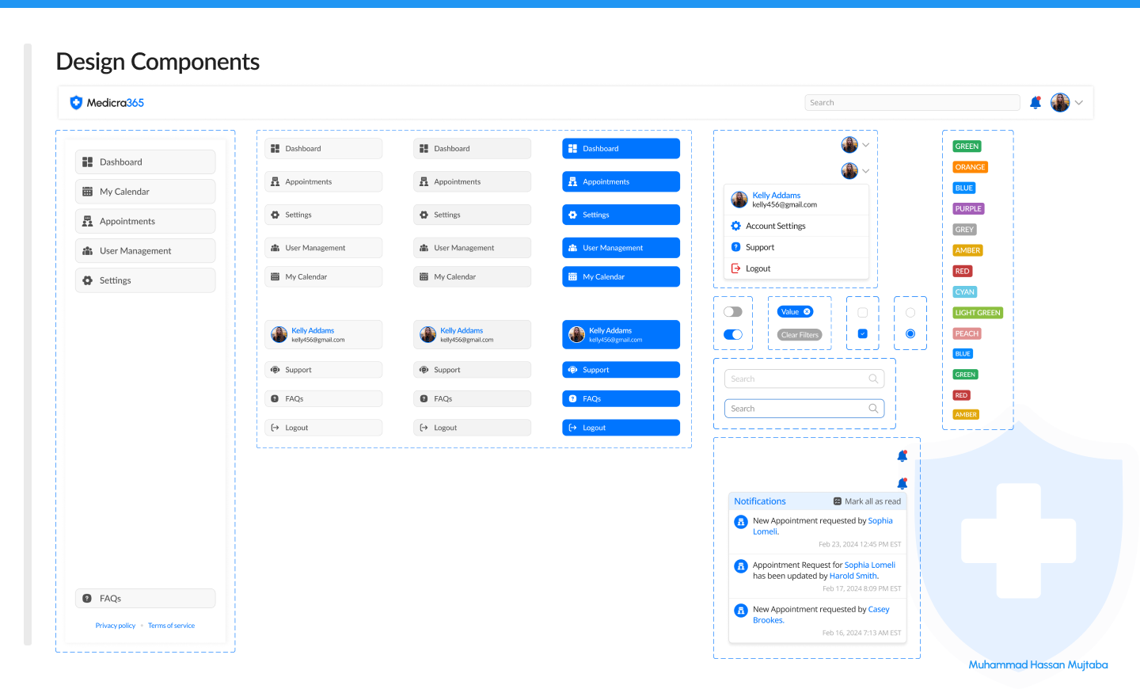Click the gear icon next to Account Settings
The image size is (1140, 689).
click(737, 226)
